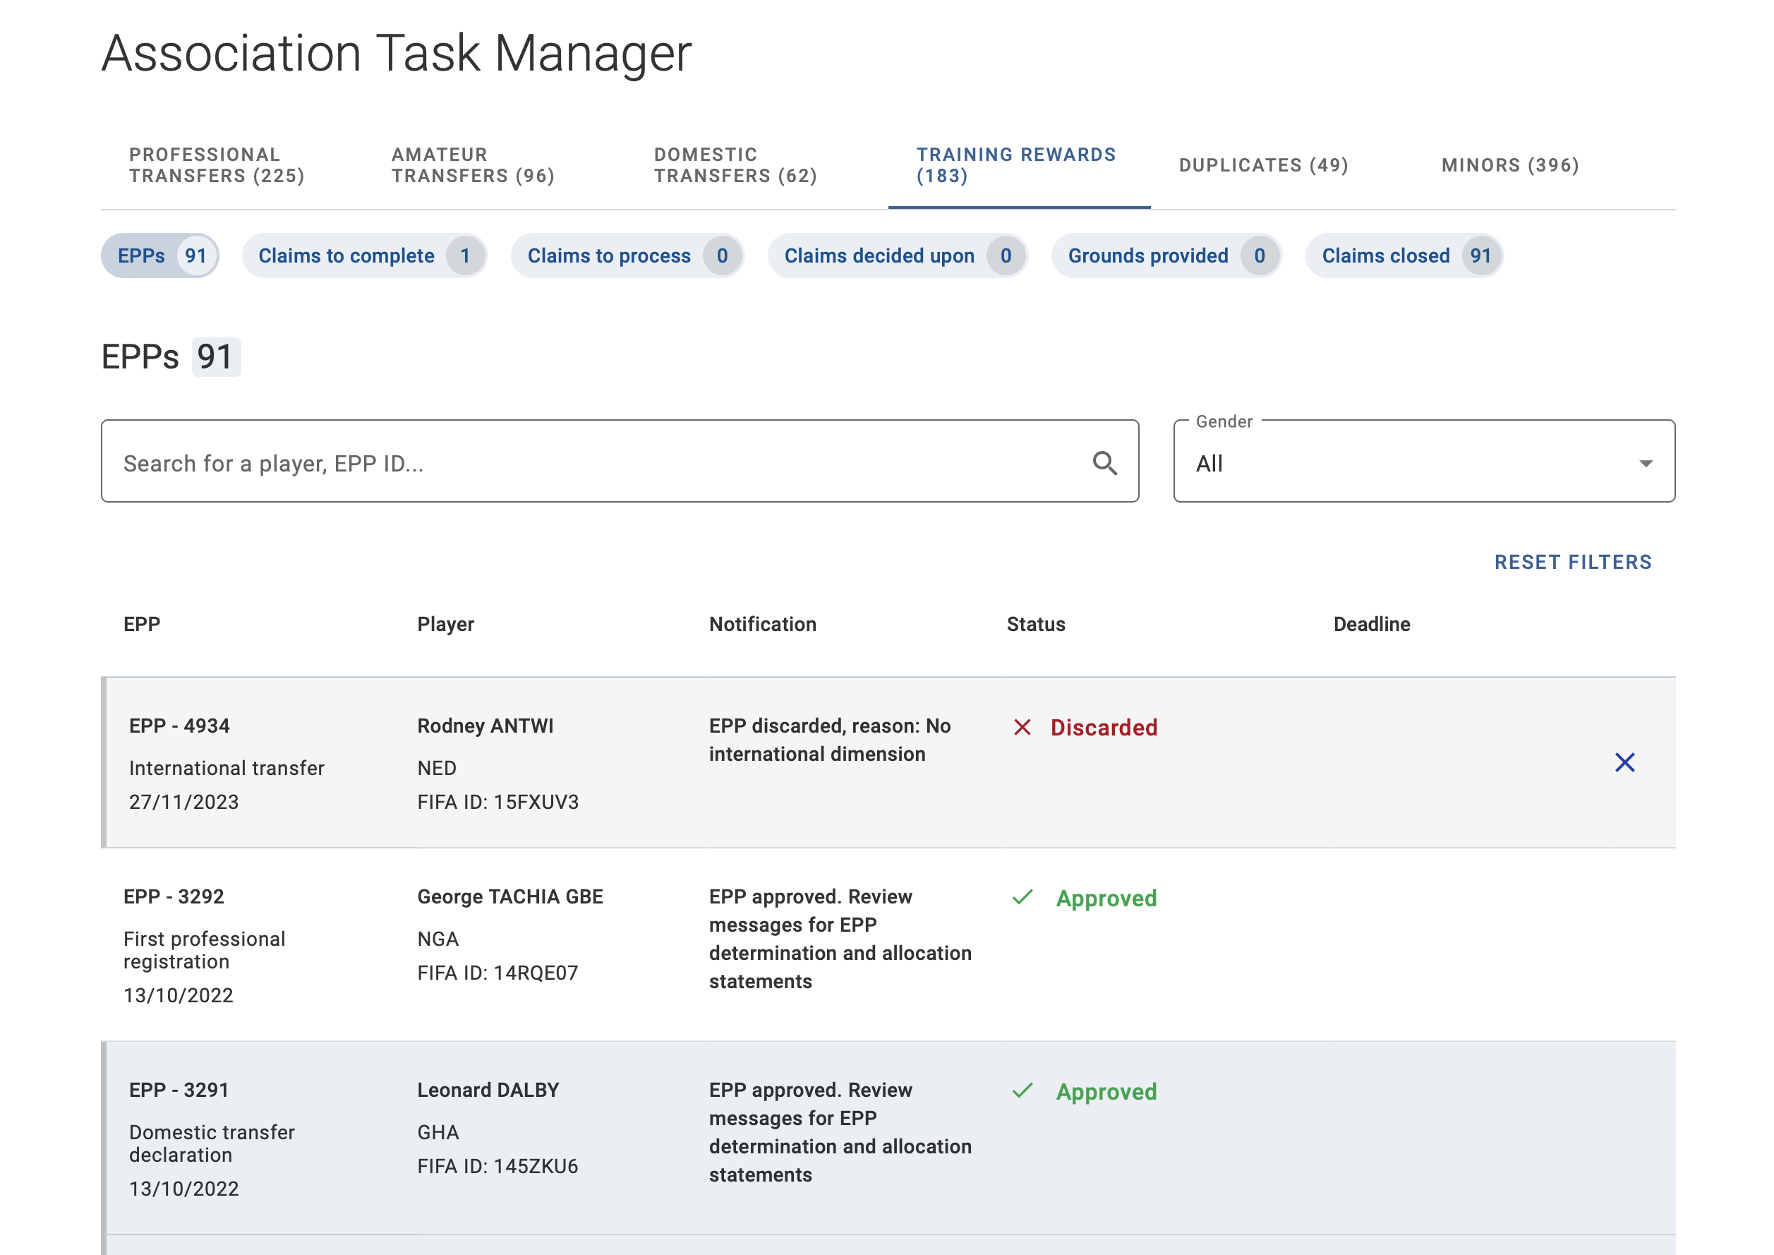The image size is (1774, 1255).
Task: Click Approved status for George TACHIA GBE
Action: click(1106, 899)
